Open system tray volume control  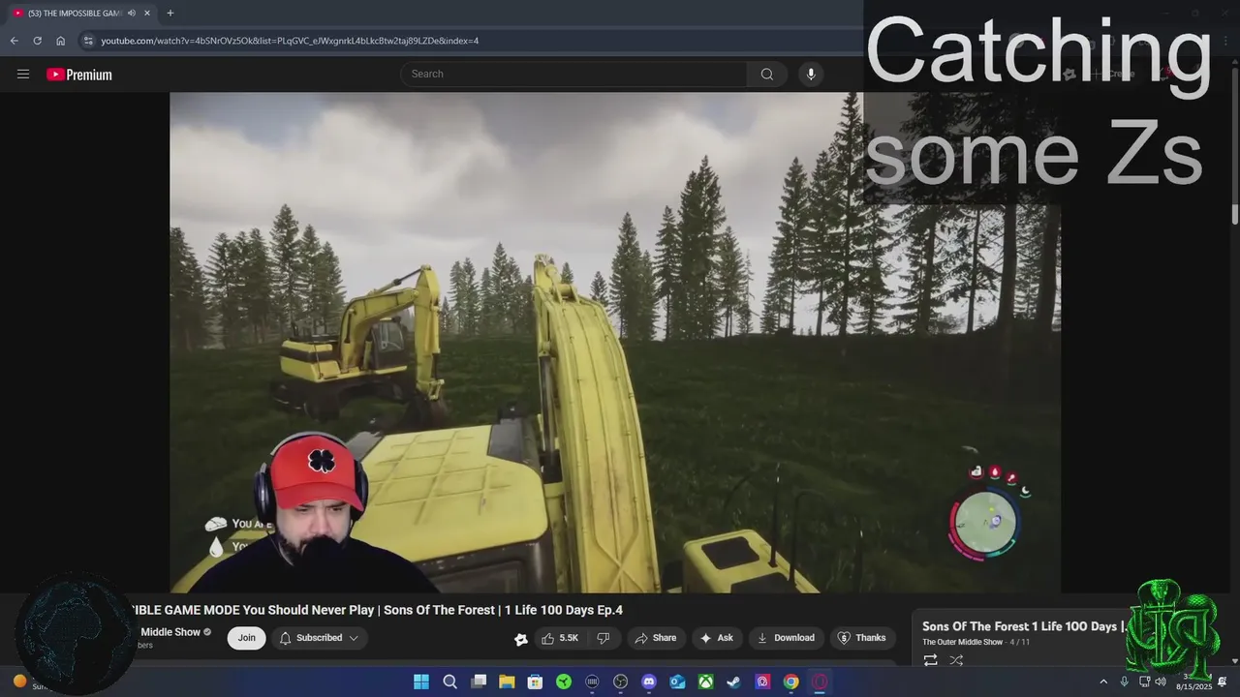click(x=1161, y=682)
